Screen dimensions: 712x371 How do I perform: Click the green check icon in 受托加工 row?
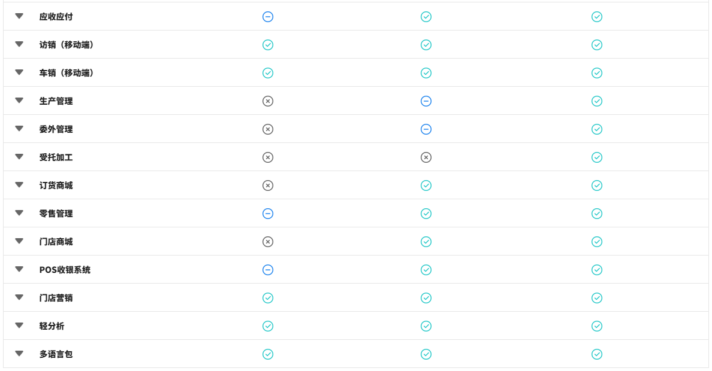coord(597,157)
